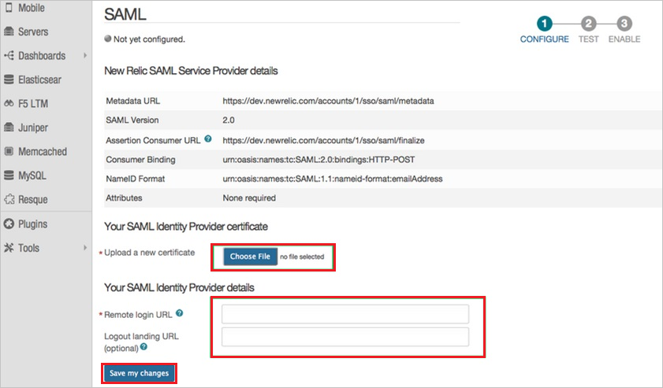Click the Juniper server icon

[x=9, y=127]
